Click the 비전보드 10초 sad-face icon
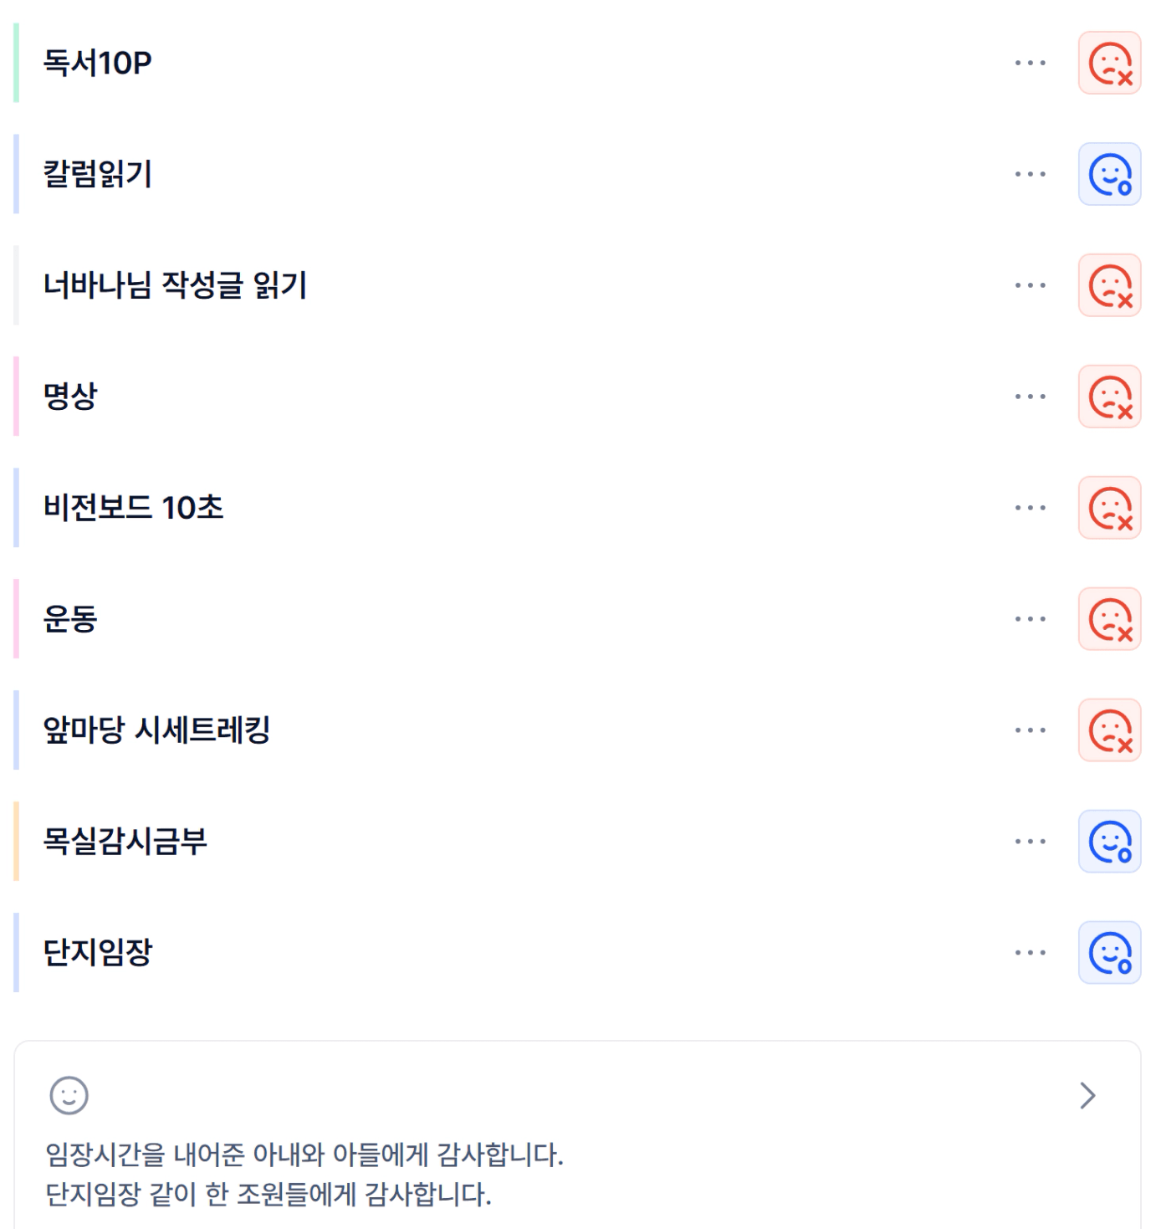Viewport: 1156px width, 1229px height. point(1109,508)
